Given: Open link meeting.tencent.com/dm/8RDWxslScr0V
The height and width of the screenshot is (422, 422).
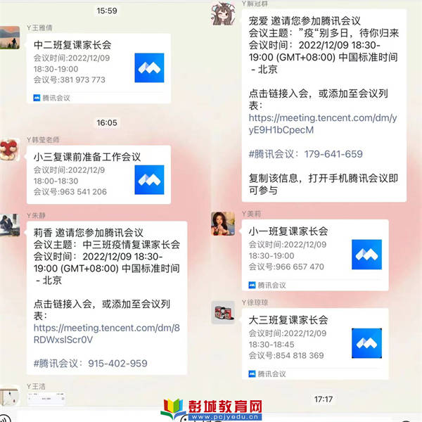Looking at the screenshot, I should point(107,333).
